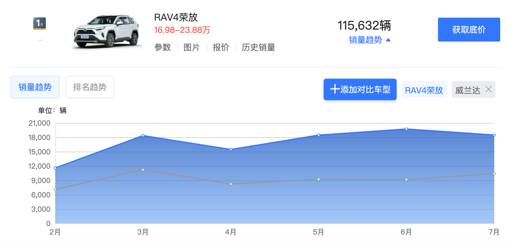This screenshot has width=511, height=247.
Task: Remove 威兰达 with the X icon
Action: [489, 89]
